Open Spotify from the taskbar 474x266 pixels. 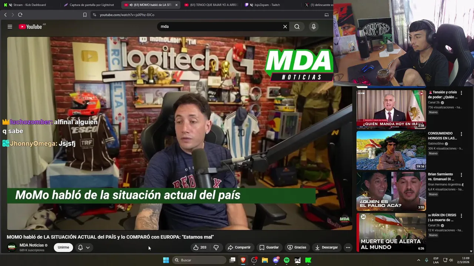(x=287, y=260)
